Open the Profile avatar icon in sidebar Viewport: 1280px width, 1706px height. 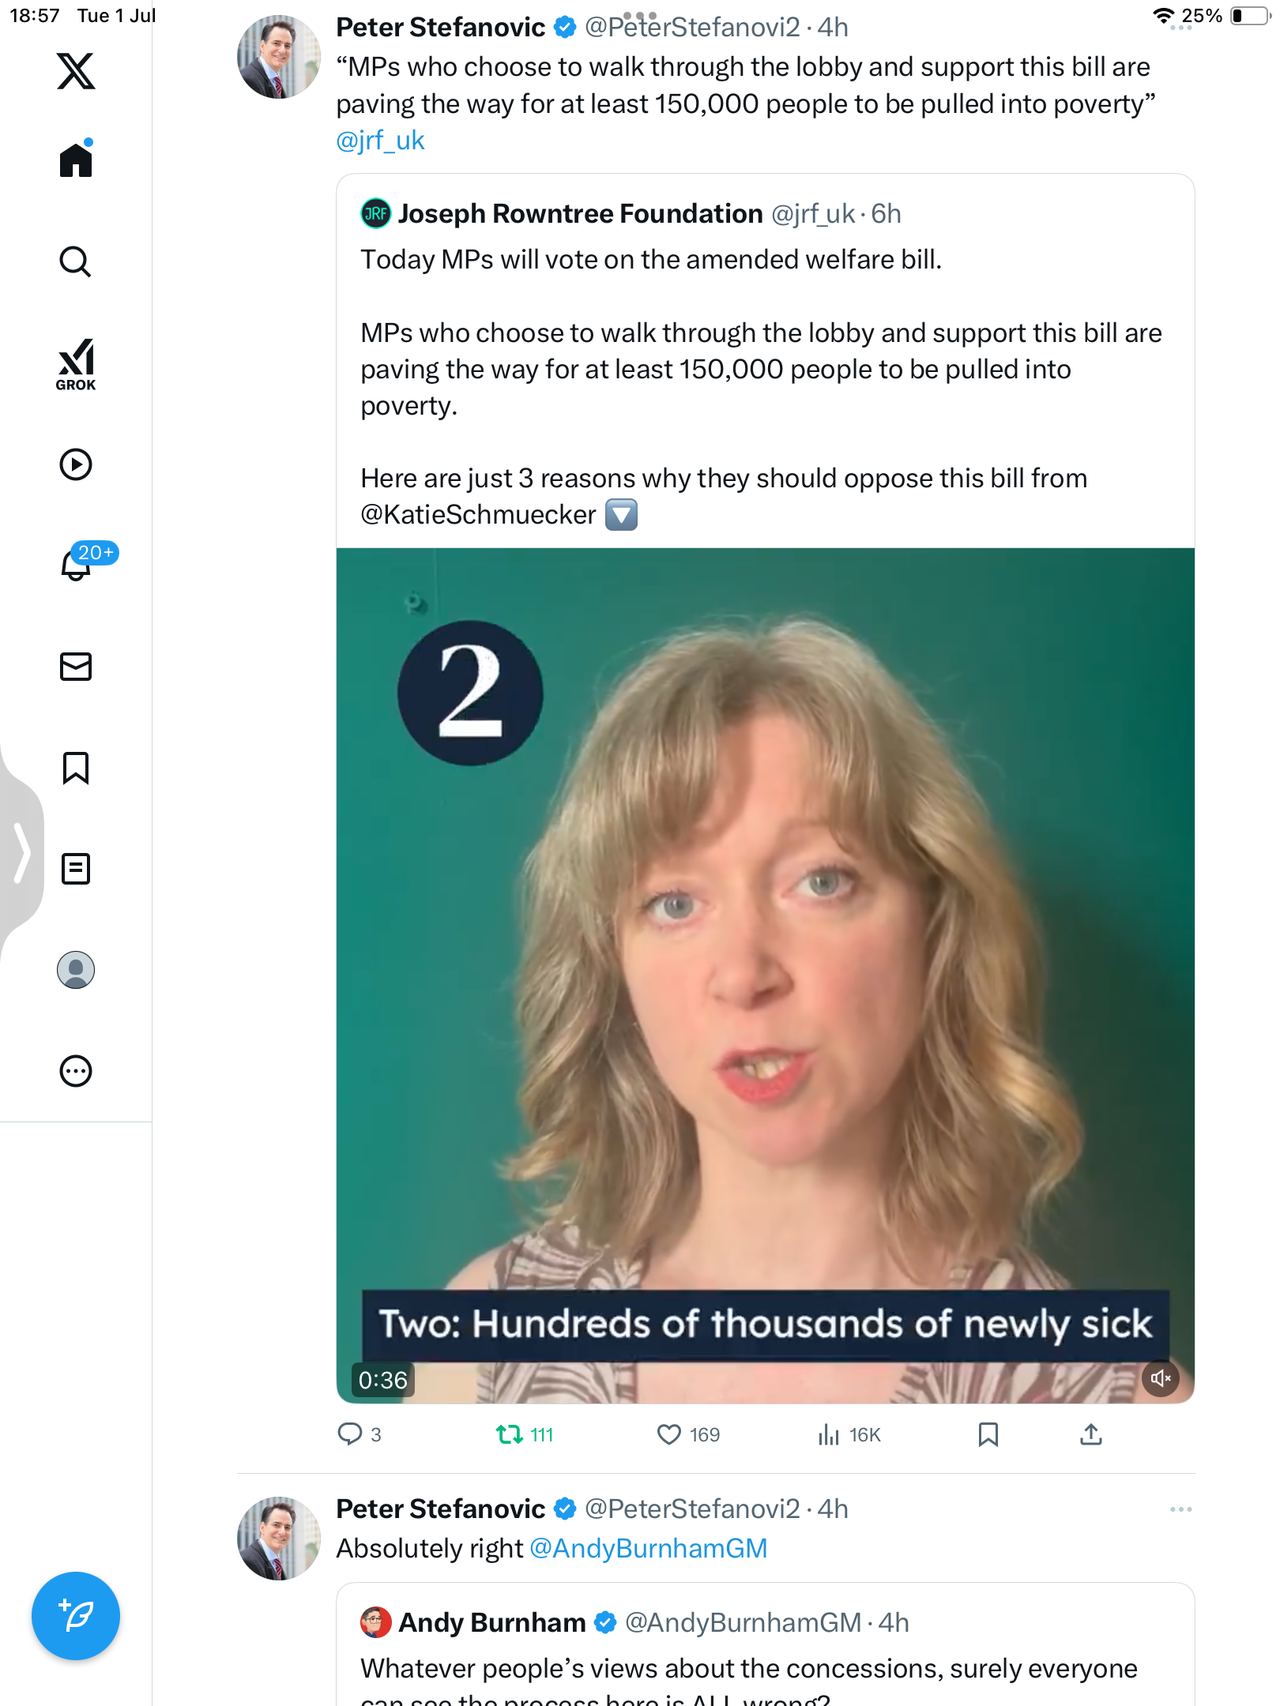point(76,970)
